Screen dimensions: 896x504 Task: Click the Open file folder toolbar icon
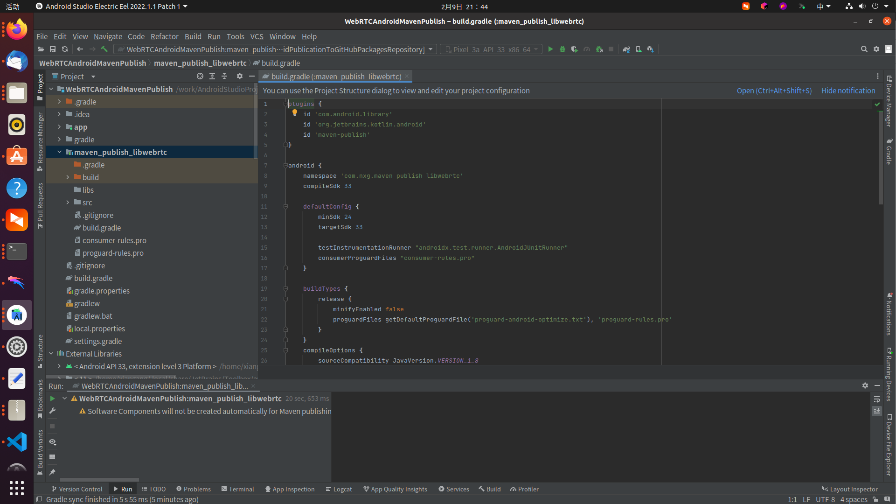coord(41,49)
